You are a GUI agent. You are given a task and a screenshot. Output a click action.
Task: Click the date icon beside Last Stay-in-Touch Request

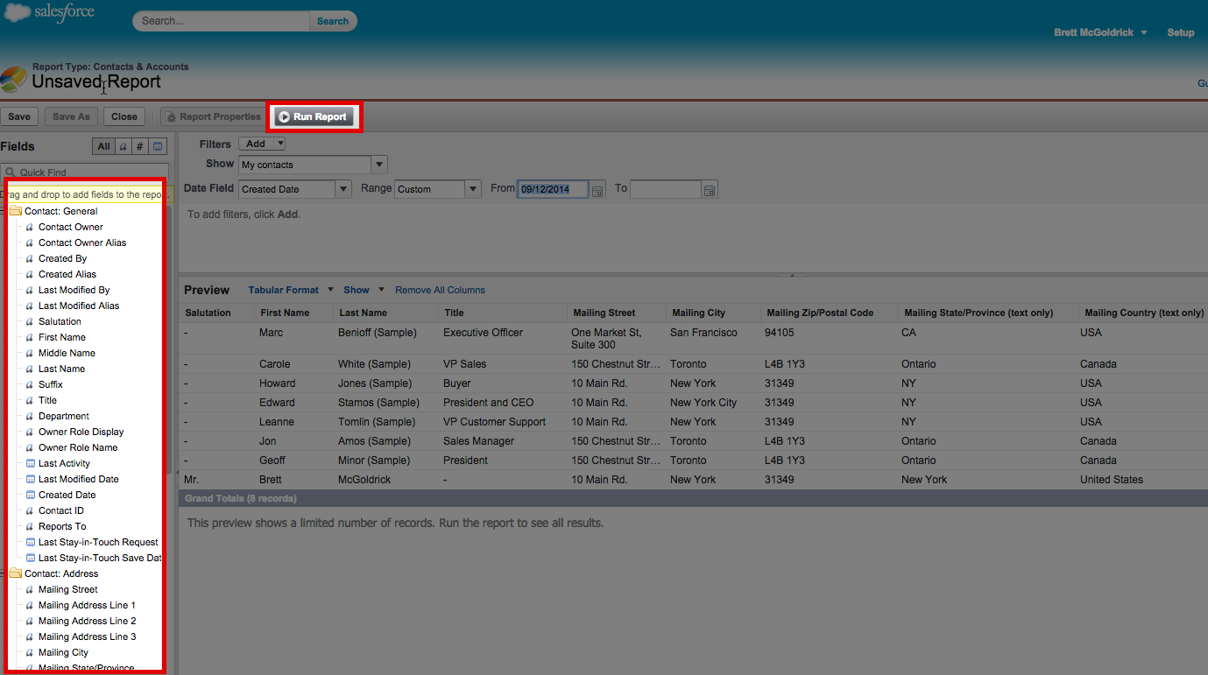coord(31,542)
